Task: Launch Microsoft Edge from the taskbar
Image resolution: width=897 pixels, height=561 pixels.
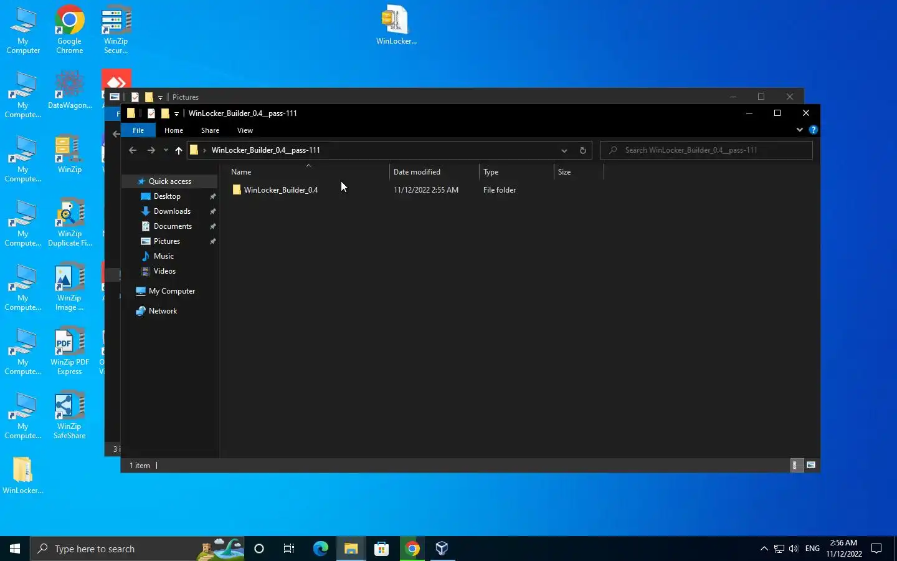Action: 320,549
